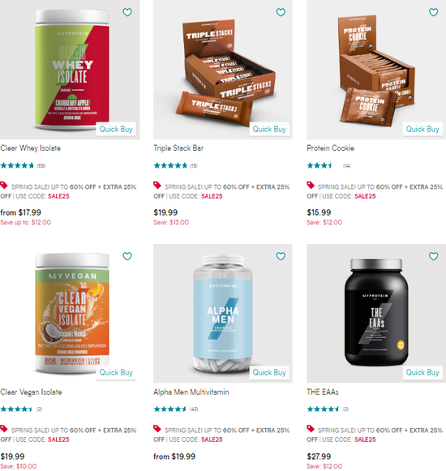View Protein Cookie star rating reviews
Screen dimensions: 446x471
[328, 165]
